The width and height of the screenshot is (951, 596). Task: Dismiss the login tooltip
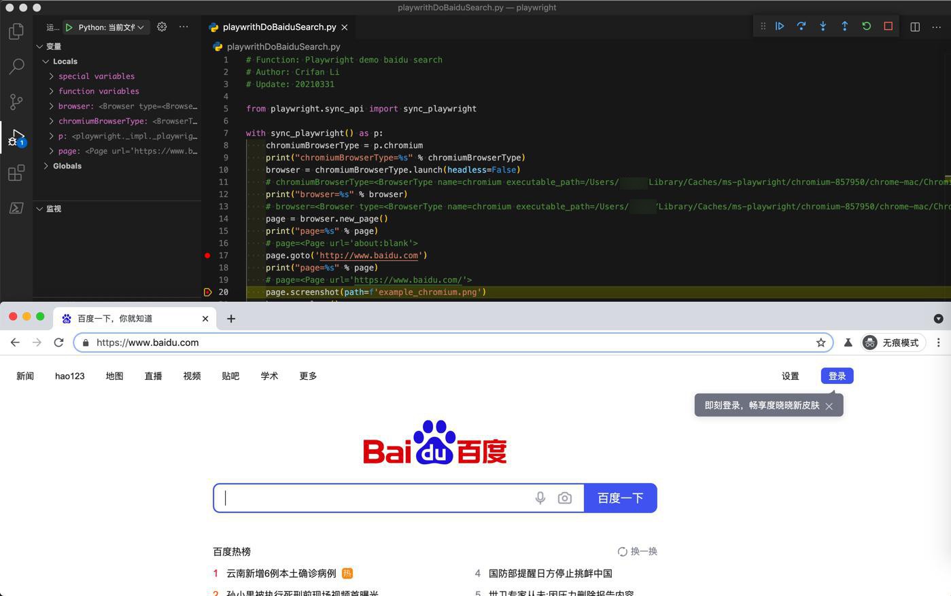pyautogui.click(x=829, y=406)
